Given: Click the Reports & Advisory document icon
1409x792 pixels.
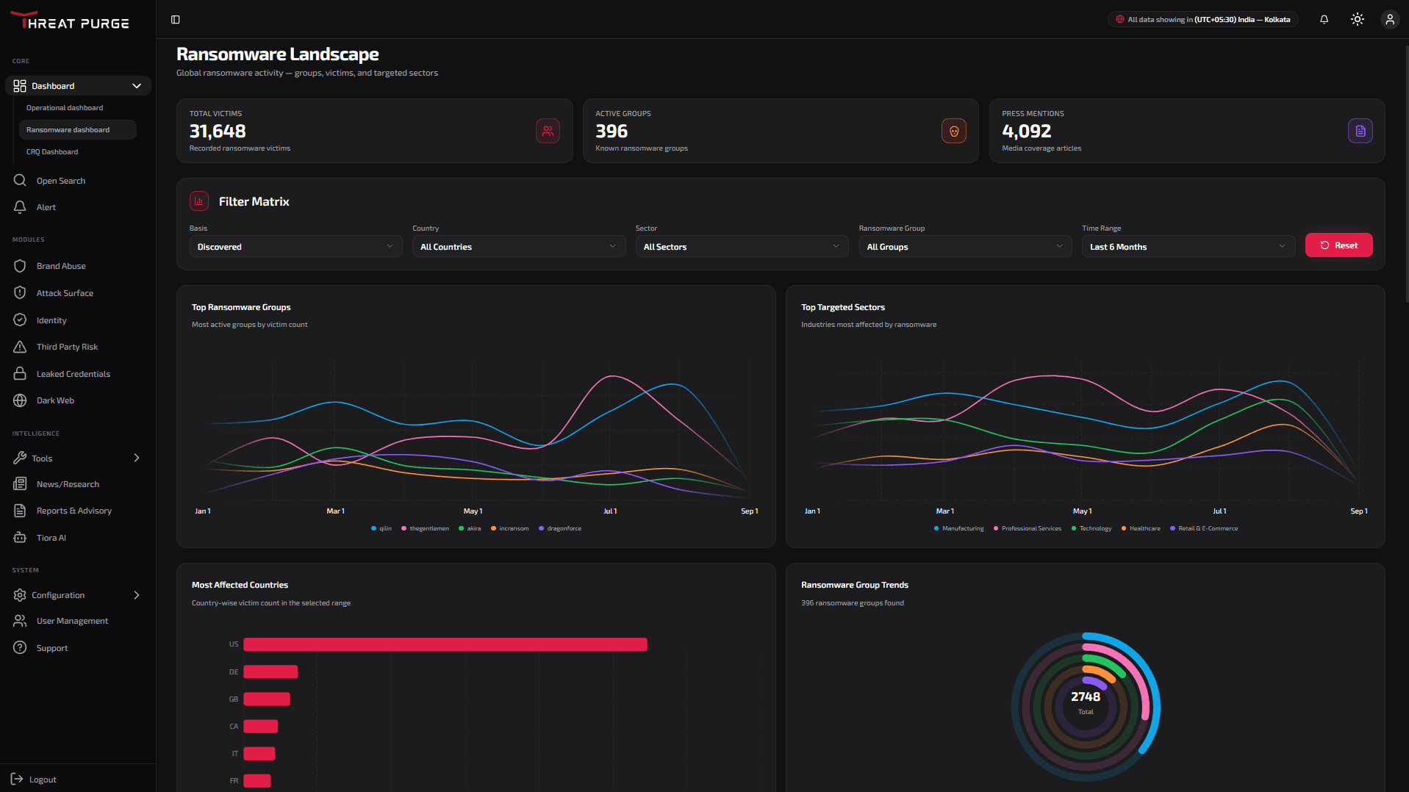Looking at the screenshot, I should pyautogui.click(x=20, y=511).
